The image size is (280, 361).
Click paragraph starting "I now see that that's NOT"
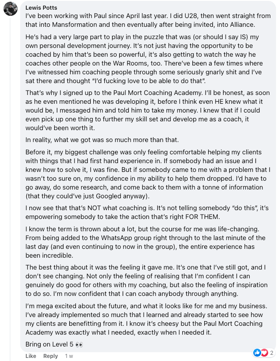[147, 212]
